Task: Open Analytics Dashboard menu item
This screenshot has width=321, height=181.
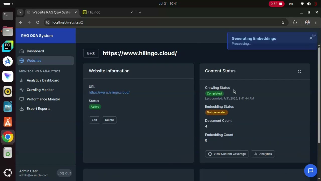Action: pyautogui.click(x=46, y=80)
